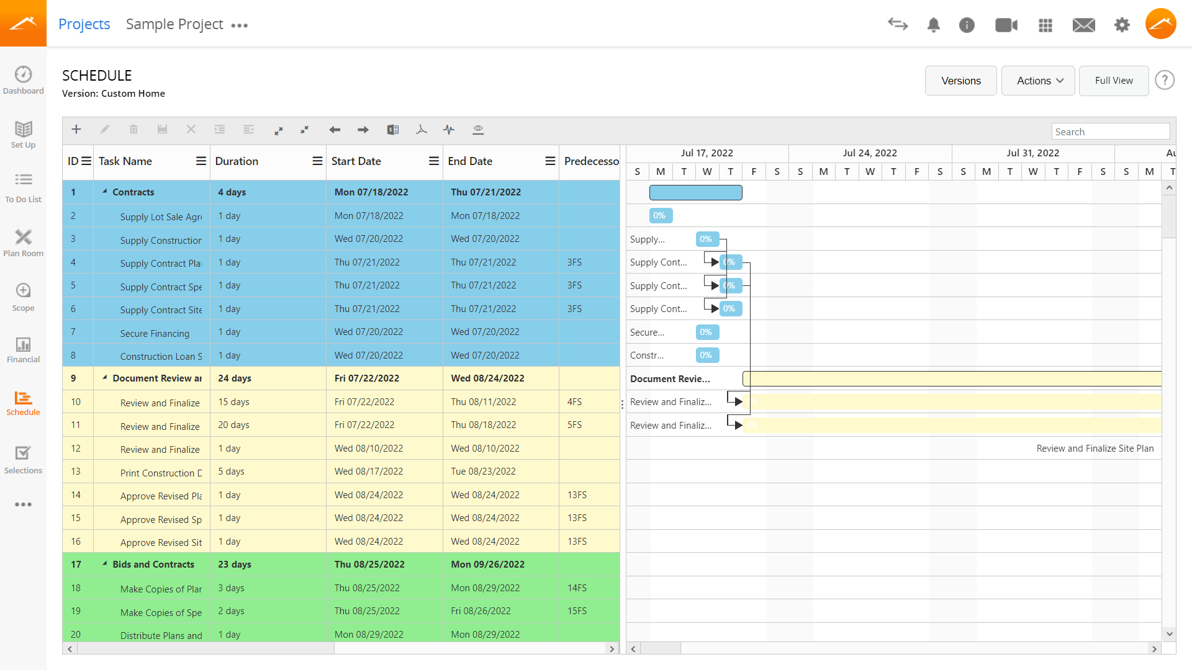Click the expand all arrows icon
This screenshot has height=670, width=1192.
279,130
